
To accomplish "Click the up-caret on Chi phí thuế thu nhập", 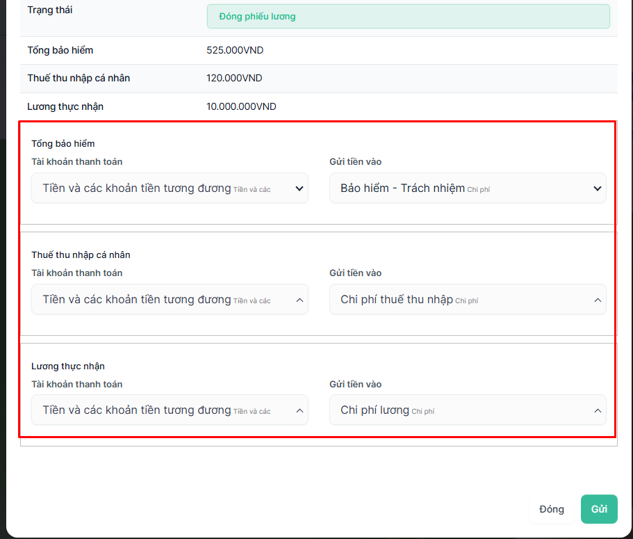I will (x=598, y=300).
